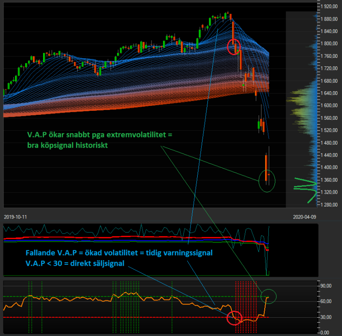342x336 pixels.
Task: Click the 0,00 indicator axis label
Action: pos(325,333)
